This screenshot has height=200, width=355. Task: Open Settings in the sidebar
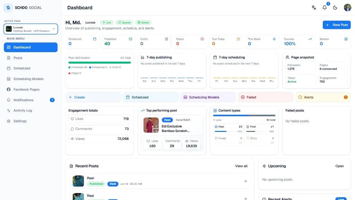(31, 121)
